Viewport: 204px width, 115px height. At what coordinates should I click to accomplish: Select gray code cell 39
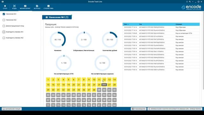pyautogui.click(x=99, y=90)
